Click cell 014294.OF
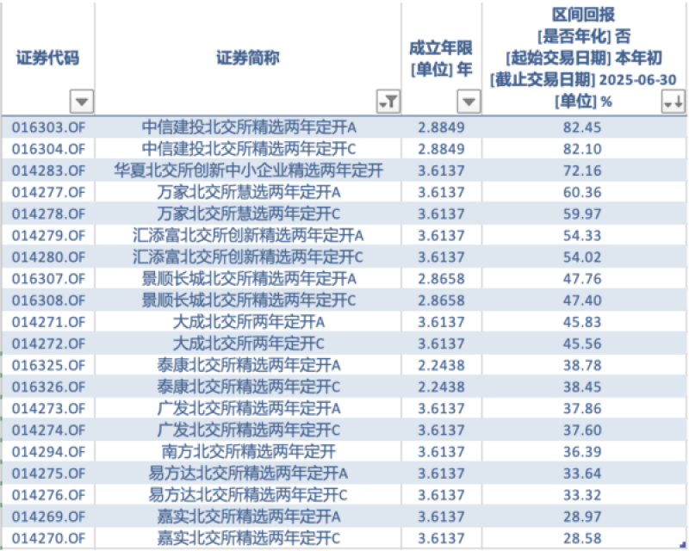The height and width of the screenshot is (551, 689). 48,452
